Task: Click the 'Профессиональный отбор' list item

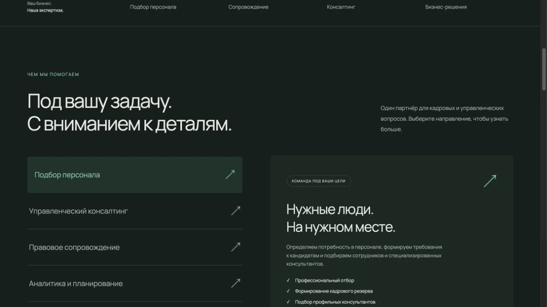Action: pyautogui.click(x=324, y=280)
